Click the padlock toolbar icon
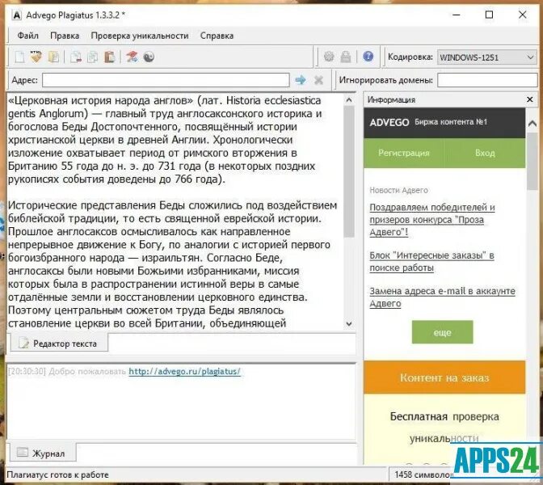The image size is (543, 485). click(346, 57)
